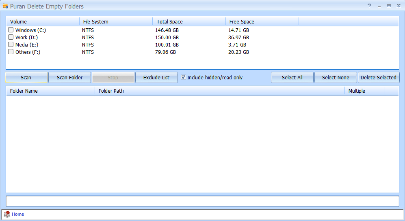
Task: Close the Puran Delete Empty Folders window
Action: click(399, 6)
